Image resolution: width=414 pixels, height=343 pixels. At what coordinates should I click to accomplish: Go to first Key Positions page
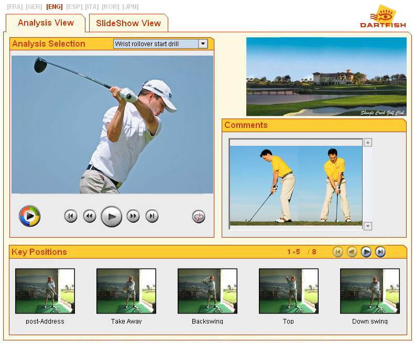tap(337, 252)
